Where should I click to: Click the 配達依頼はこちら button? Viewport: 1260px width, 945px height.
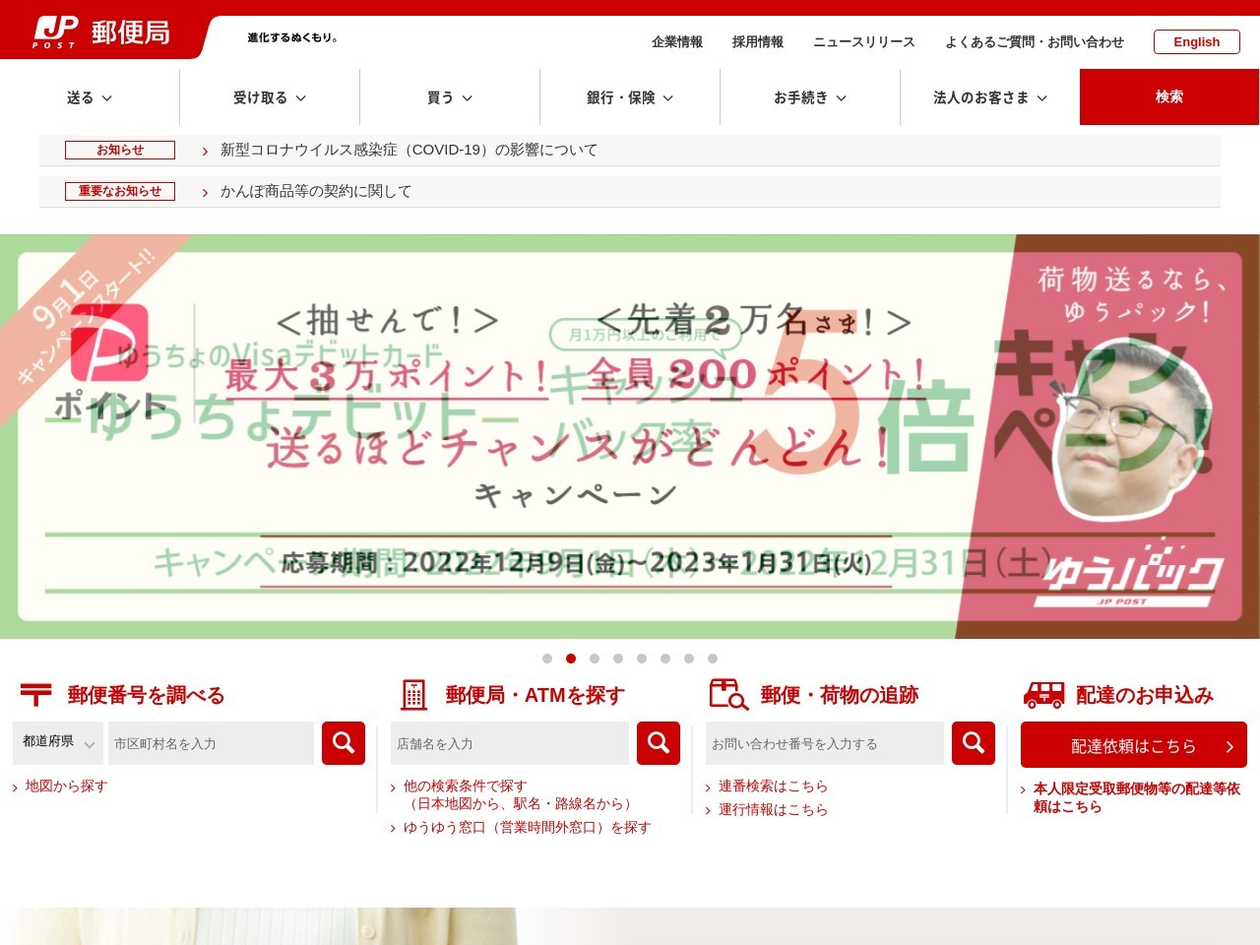(x=1134, y=745)
